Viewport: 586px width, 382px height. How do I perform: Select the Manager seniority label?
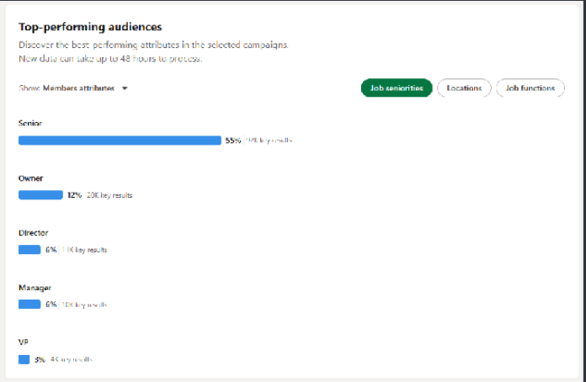(x=35, y=288)
